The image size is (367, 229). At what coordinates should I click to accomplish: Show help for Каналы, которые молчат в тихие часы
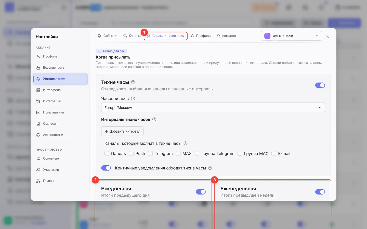point(186,143)
